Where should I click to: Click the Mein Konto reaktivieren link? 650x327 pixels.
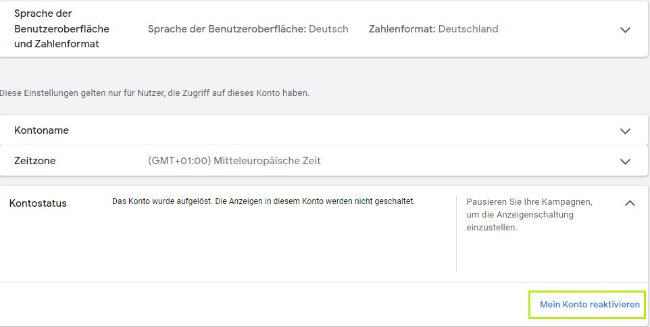pos(589,305)
